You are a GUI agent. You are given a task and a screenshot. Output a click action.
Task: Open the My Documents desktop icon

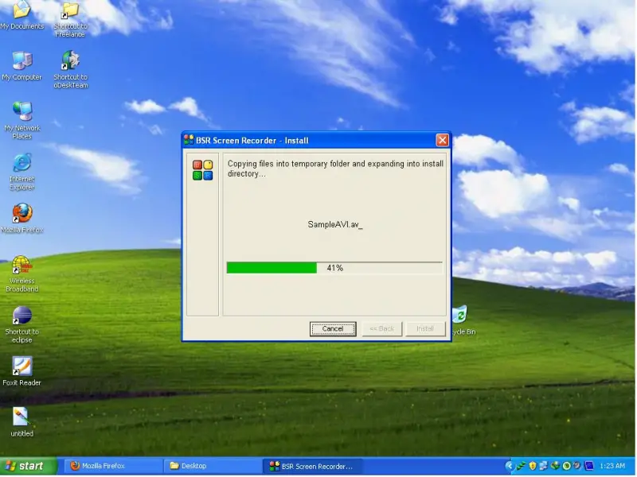pos(22,14)
